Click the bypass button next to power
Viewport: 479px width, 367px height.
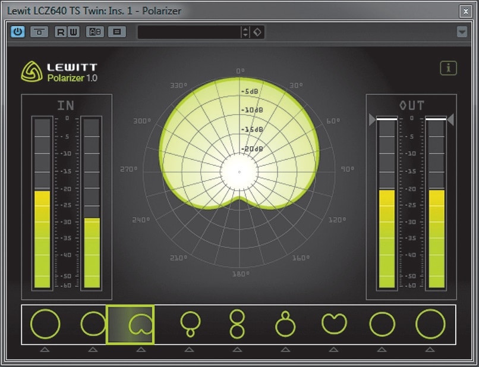pyautogui.click(x=39, y=32)
